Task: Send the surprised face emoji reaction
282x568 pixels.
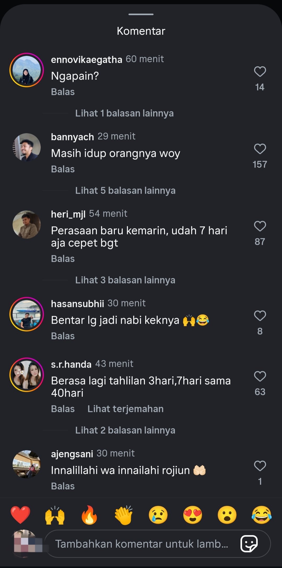Action: (227, 515)
